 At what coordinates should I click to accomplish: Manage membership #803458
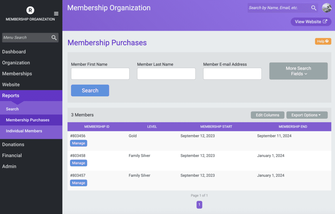[79, 163]
